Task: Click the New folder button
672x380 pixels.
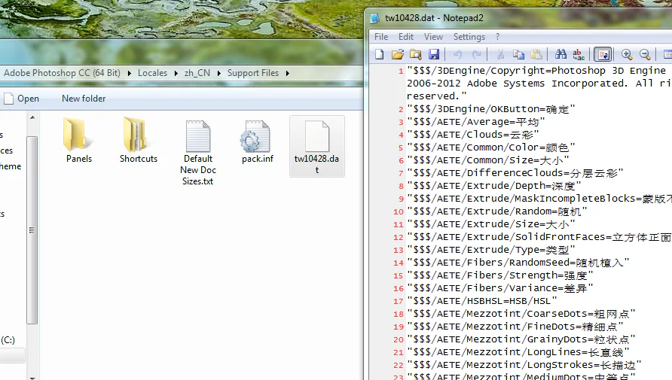Action: point(84,99)
